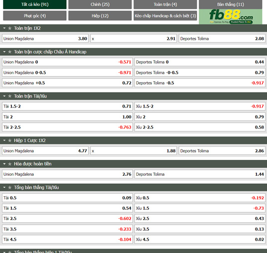Open Kèo chấp Handicap & cách biệt (3) tab

(x=165, y=15)
